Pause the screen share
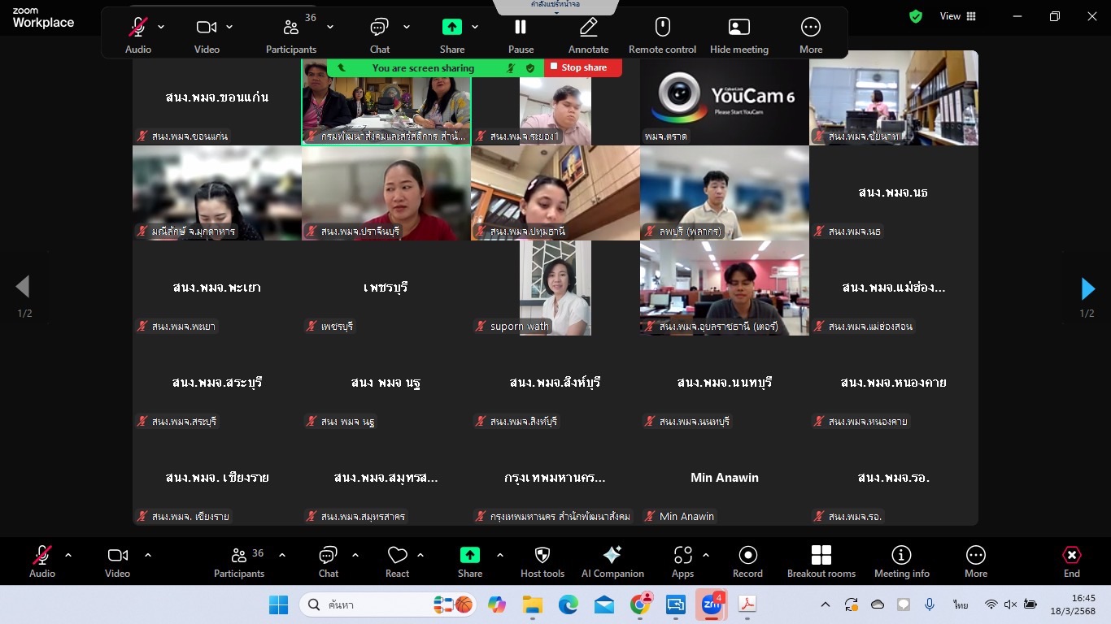 coord(521,28)
